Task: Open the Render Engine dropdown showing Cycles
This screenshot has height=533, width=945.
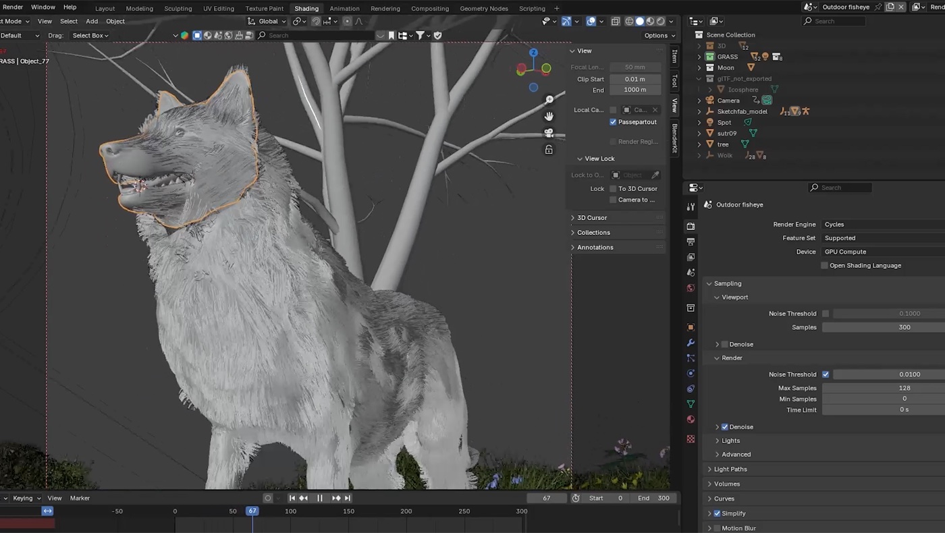Action: point(883,225)
